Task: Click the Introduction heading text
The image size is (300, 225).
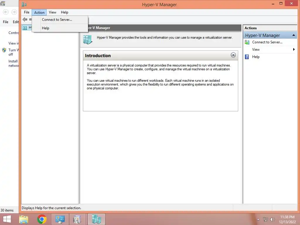Action: [x=98, y=55]
